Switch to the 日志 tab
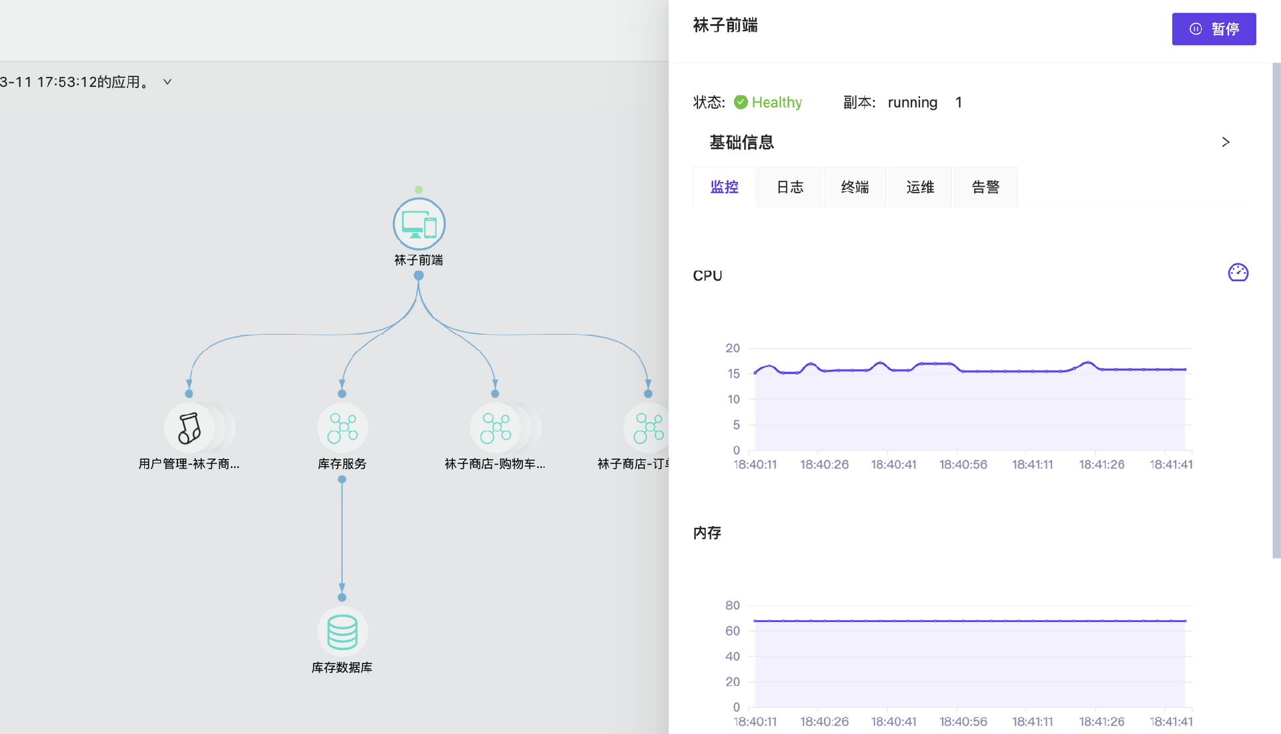Image resolution: width=1281 pixels, height=734 pixels. pyautogui.click(x=790, y=187)
